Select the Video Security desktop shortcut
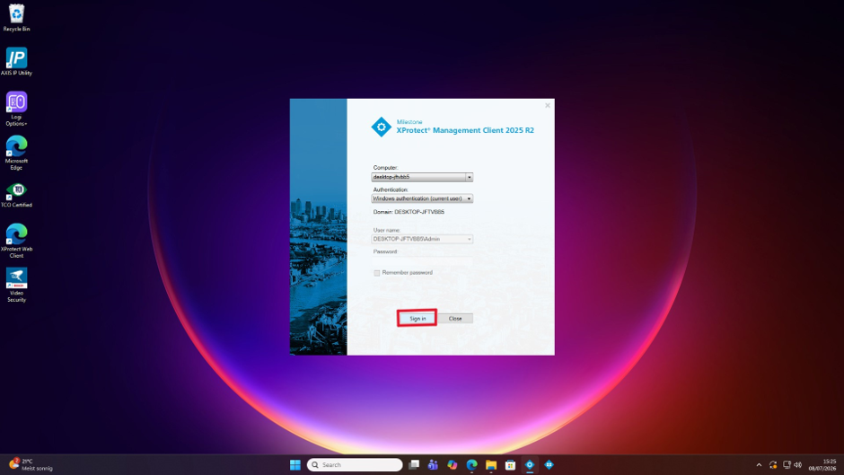Screen dimensions: 844x475 [x=16, y=286]
